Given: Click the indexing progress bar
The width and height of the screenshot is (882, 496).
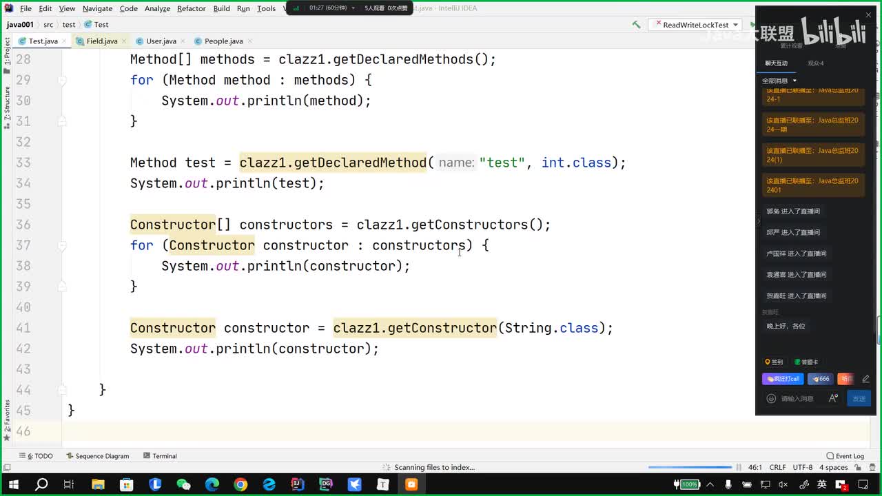Looking at the screenshot, I should pyautogui.click(x=690, y=467).
